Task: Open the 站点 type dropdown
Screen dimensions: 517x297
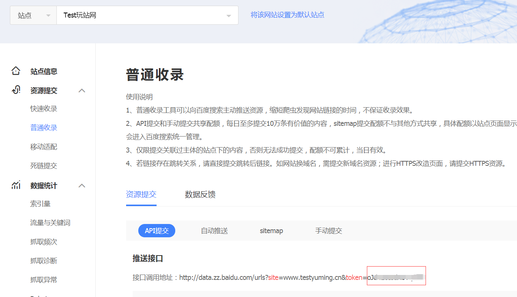Action: [x=34, y=15]
